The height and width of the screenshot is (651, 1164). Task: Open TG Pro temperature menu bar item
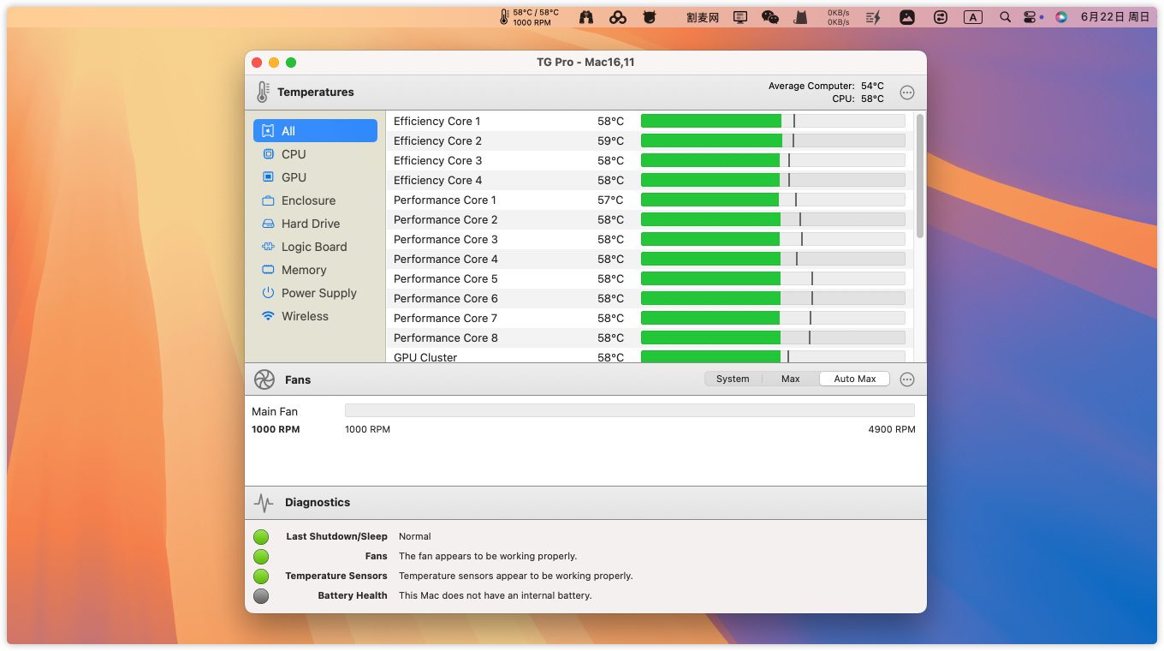530,17
